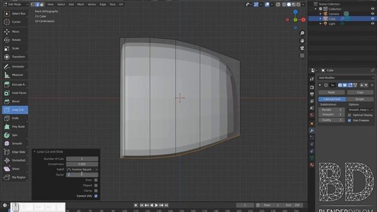Open the Add menu

pyautogui.click(x=71, y=4)
